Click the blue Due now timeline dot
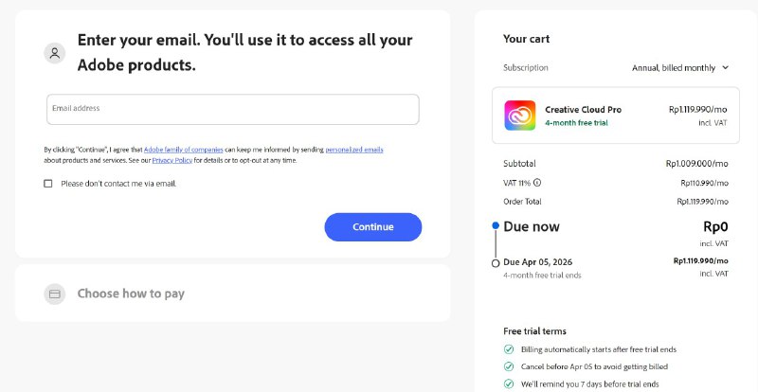Image resolution: width=758 pixels, height=392 pixels. tap(496, 225)
